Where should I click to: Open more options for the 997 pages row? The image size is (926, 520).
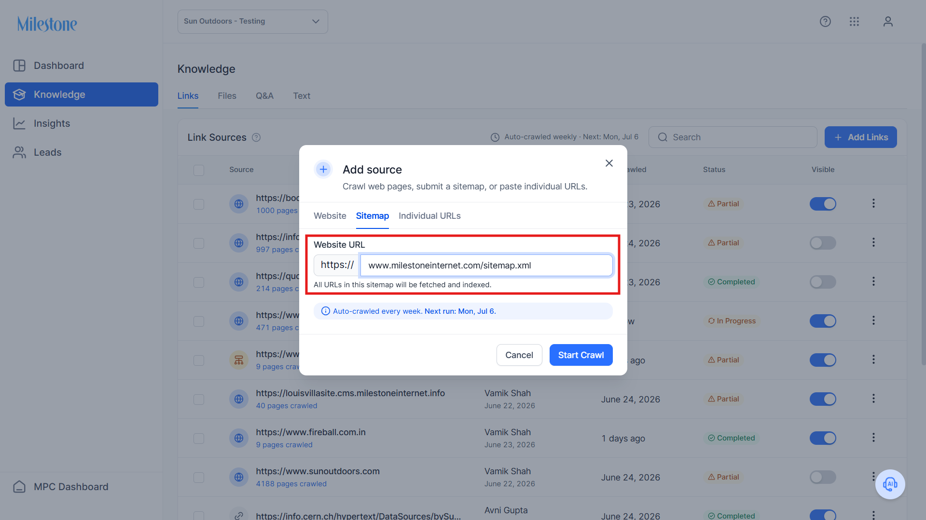coord(873,242)
